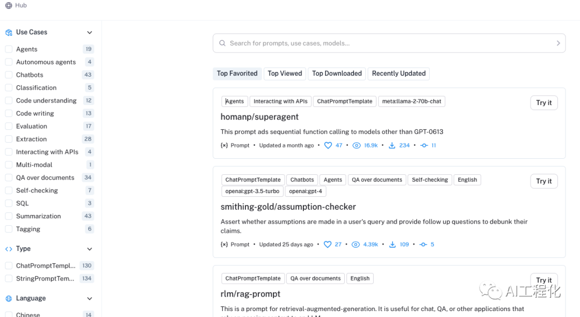Switch to the Top Viewed tab
The width and height of the screenshot is (580, 317).
pyautogui.click(x=285, y=73)
